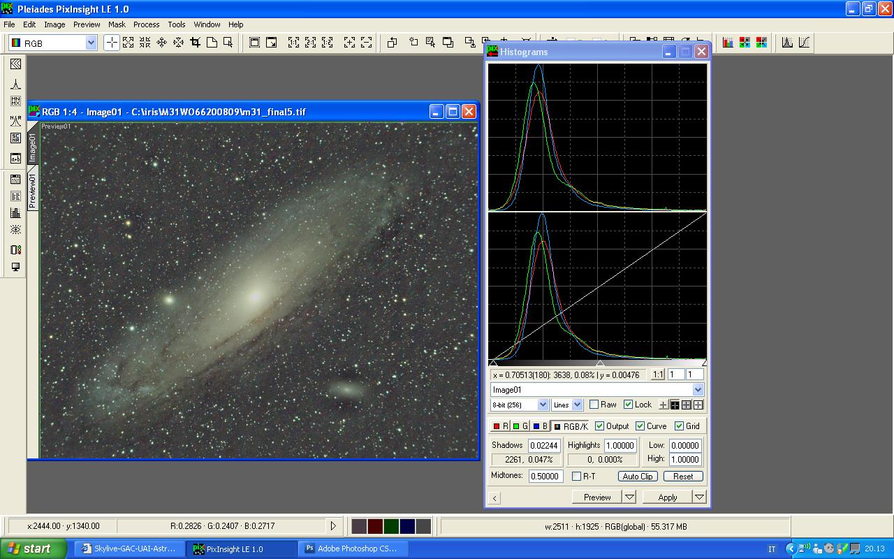The width and height of the screenshot is (894, 559).
Task: Open the single-peak histogram tool in sidebar
Action: (x=15, y=85)
